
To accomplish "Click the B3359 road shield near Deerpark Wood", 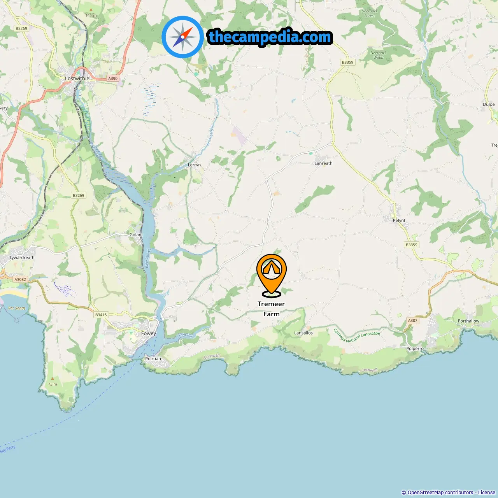I will coord(347,62).
